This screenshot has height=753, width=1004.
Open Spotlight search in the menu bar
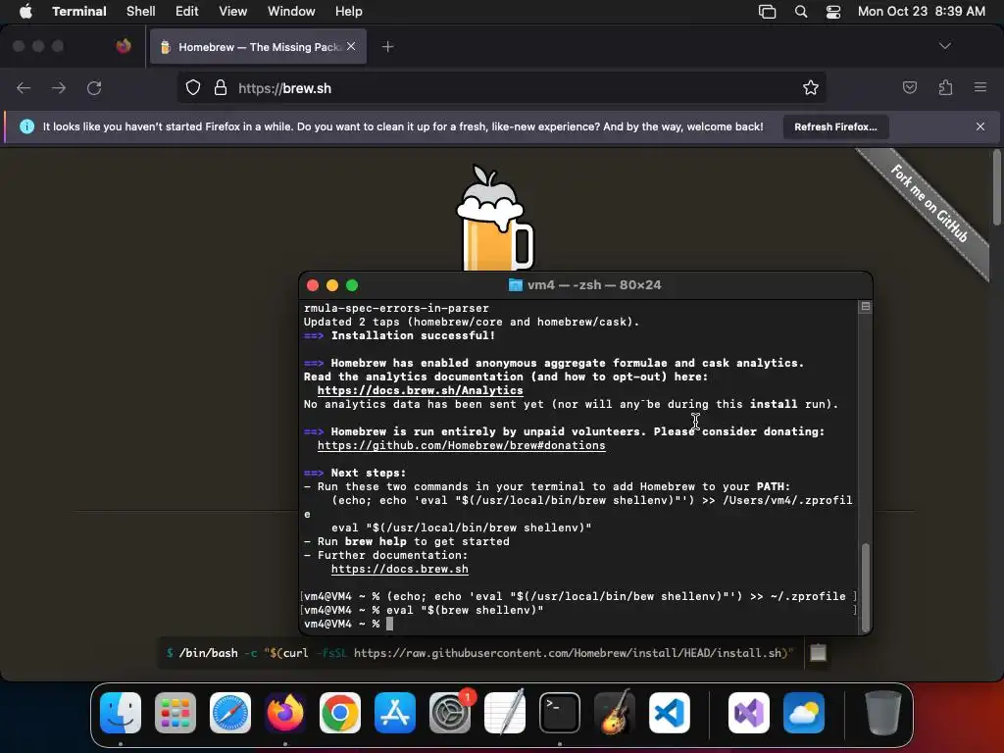pos(801,12)
